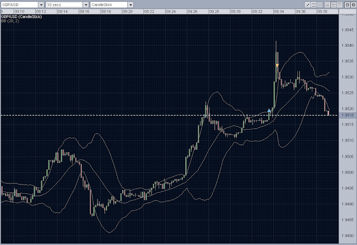This screenshot has height=245, width=357.
Task: Click the CandleStick chart type field
Action: (x=109, y=4)
